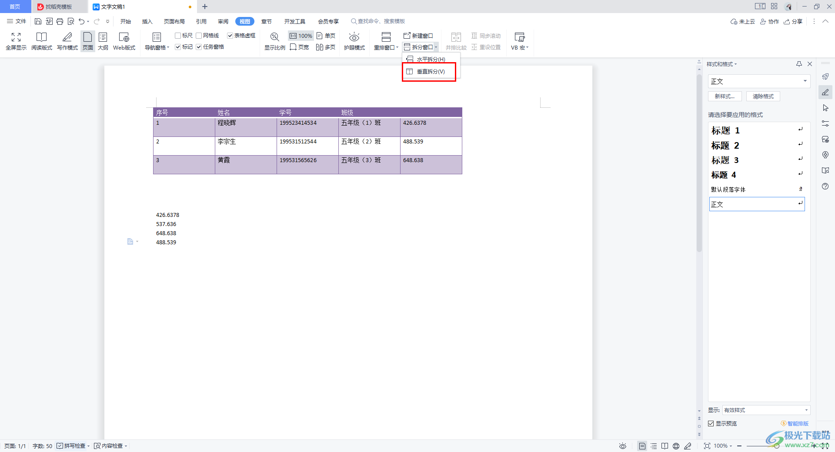Choose single page display
The width and height of the screenshot is (835, 452).
(x=326, y=36)
